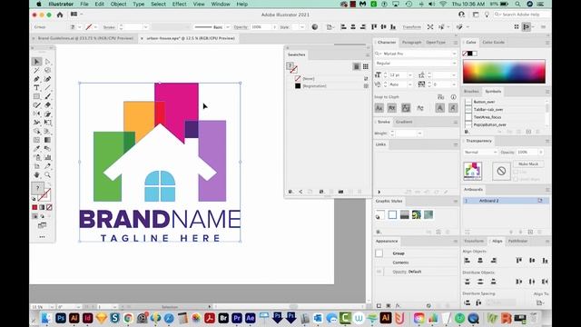
Task: Select the Rectangle tool
Action: 36,96
